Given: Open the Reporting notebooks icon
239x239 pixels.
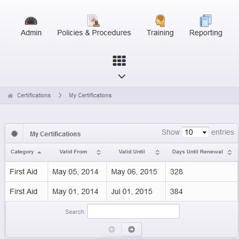Looking at the screenshot, I should coord(206,20).
